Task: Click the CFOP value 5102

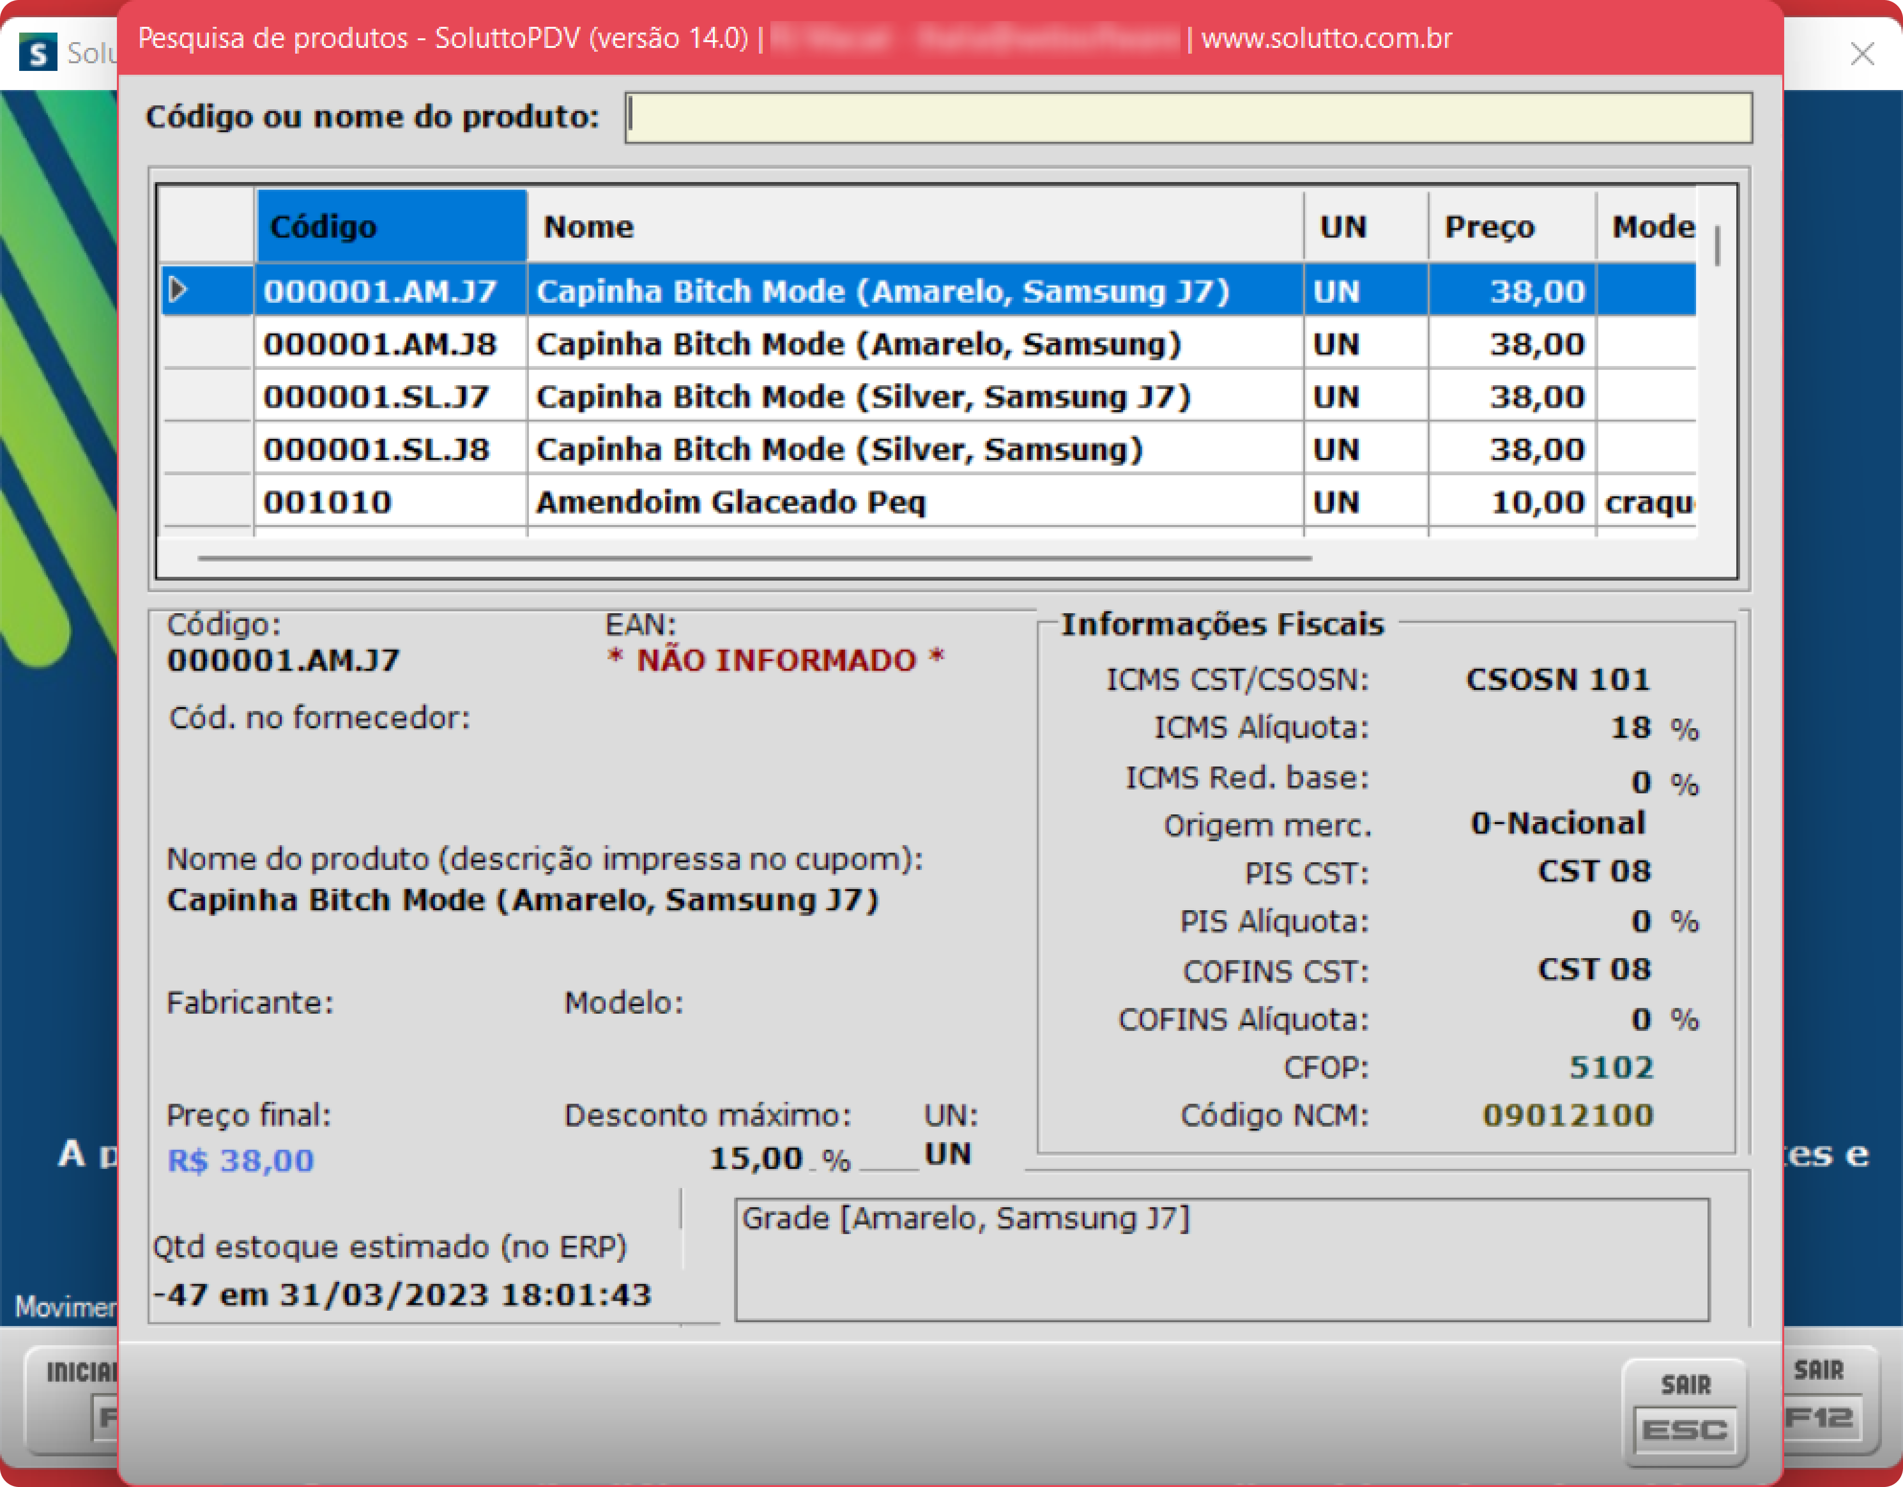Action: click(1610, 1067)
